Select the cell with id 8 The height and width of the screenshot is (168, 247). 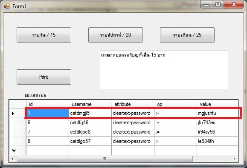tap(47, 141)
